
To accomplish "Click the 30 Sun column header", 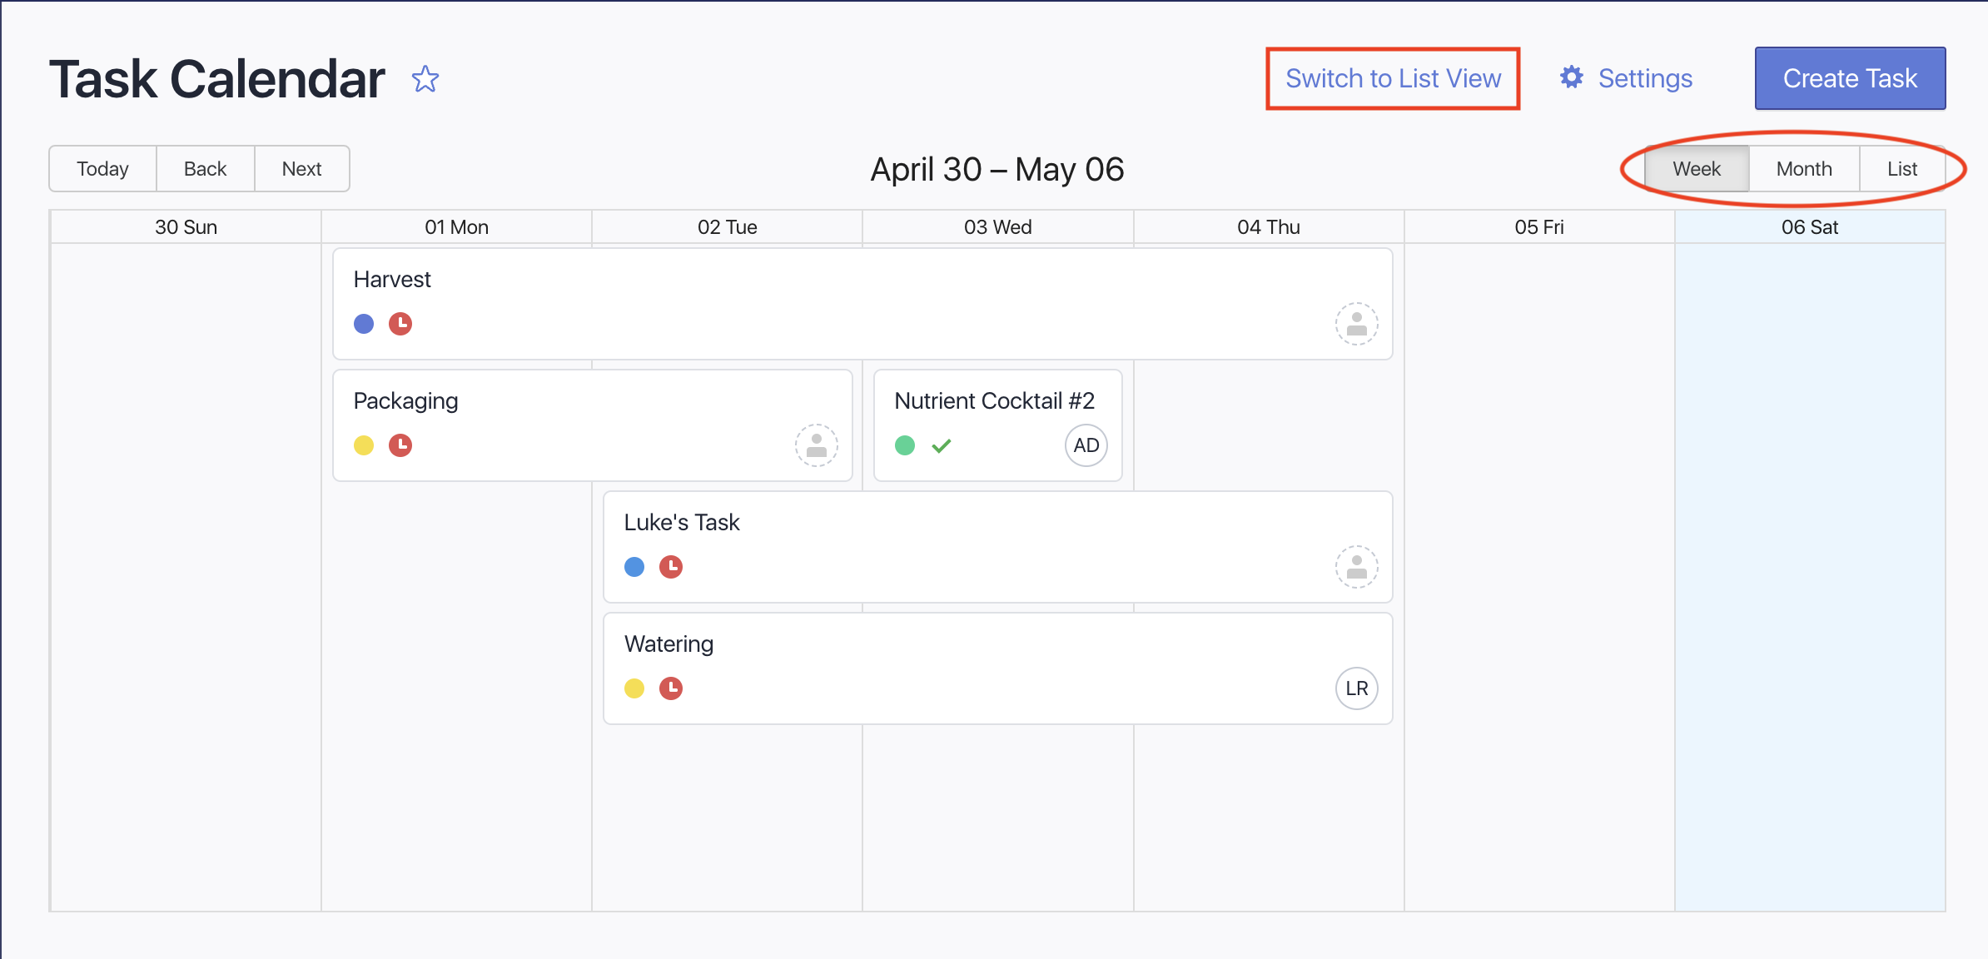I will 186,227.
